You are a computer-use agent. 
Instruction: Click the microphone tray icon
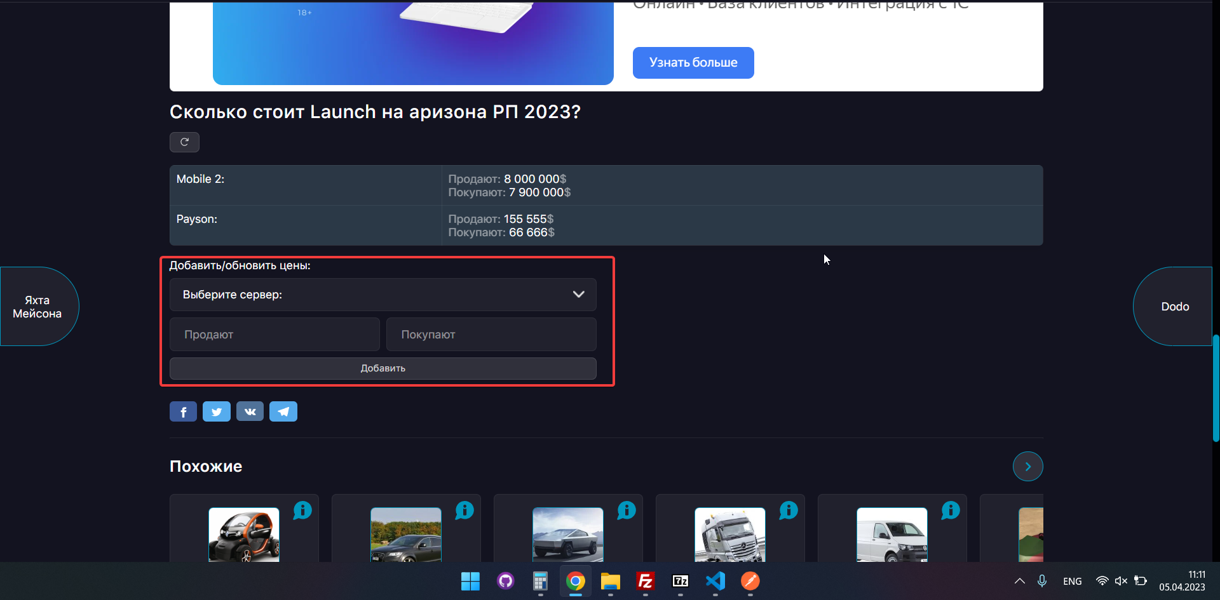pyautogui.click(x=1042, y=581)
